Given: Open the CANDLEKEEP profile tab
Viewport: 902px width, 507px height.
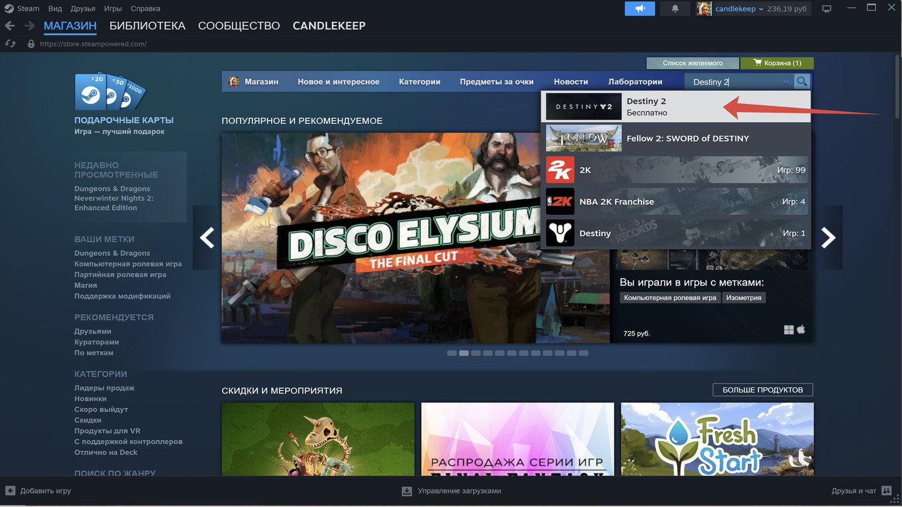Looking at the screenshot, I should tap(329, 26).
